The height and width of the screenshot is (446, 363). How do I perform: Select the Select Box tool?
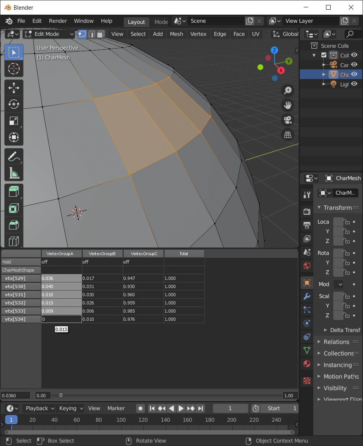(x=13, y=52)
